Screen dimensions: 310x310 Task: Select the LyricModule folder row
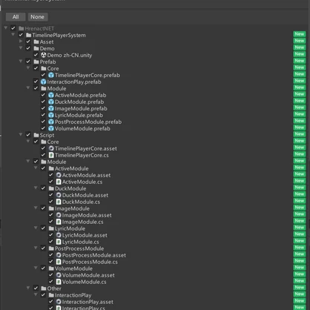click(x=155, y=228)
